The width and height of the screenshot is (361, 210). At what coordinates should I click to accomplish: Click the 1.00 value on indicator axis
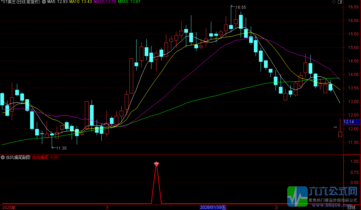point(355,161)
